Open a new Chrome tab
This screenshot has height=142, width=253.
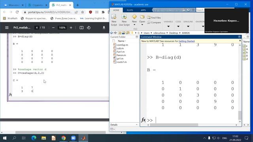[77, 5]
